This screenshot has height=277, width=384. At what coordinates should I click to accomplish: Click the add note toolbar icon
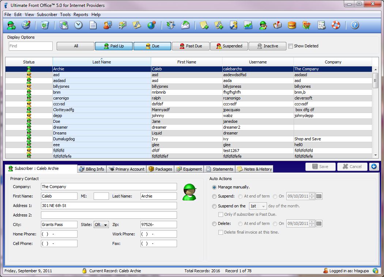(x=204, y=25)
